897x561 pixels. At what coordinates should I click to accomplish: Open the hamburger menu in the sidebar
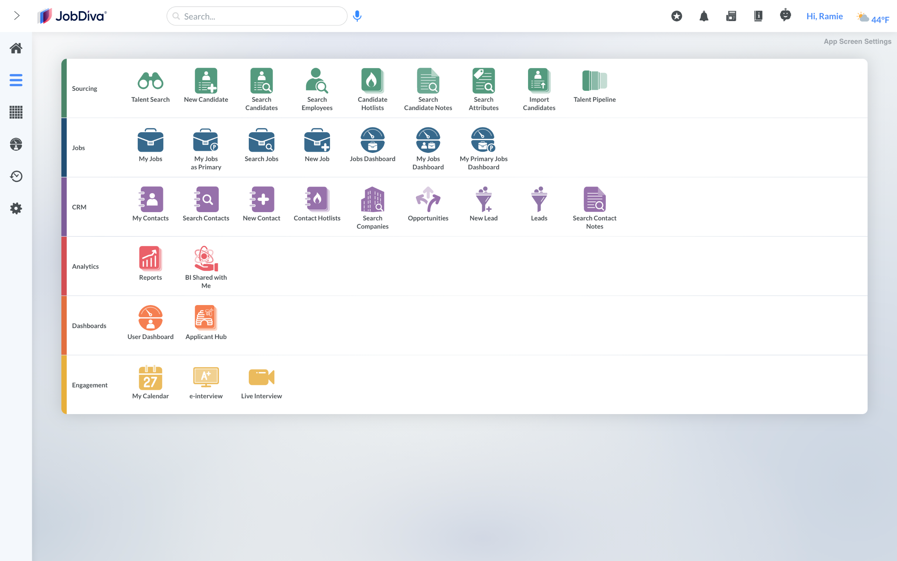16,80
